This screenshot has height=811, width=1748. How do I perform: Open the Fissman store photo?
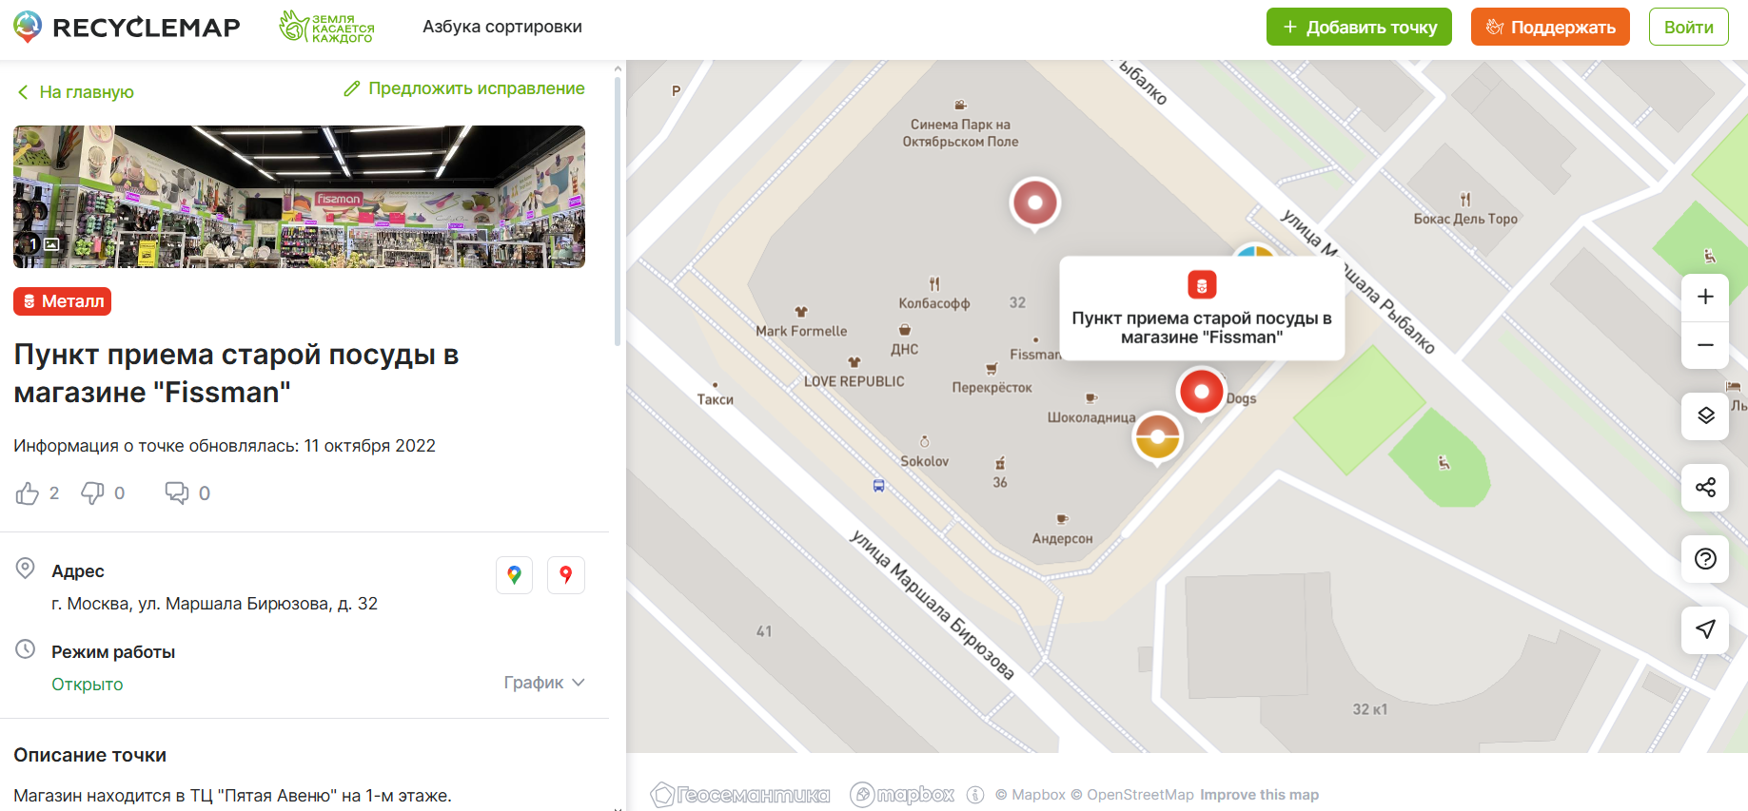click(299, 197)
